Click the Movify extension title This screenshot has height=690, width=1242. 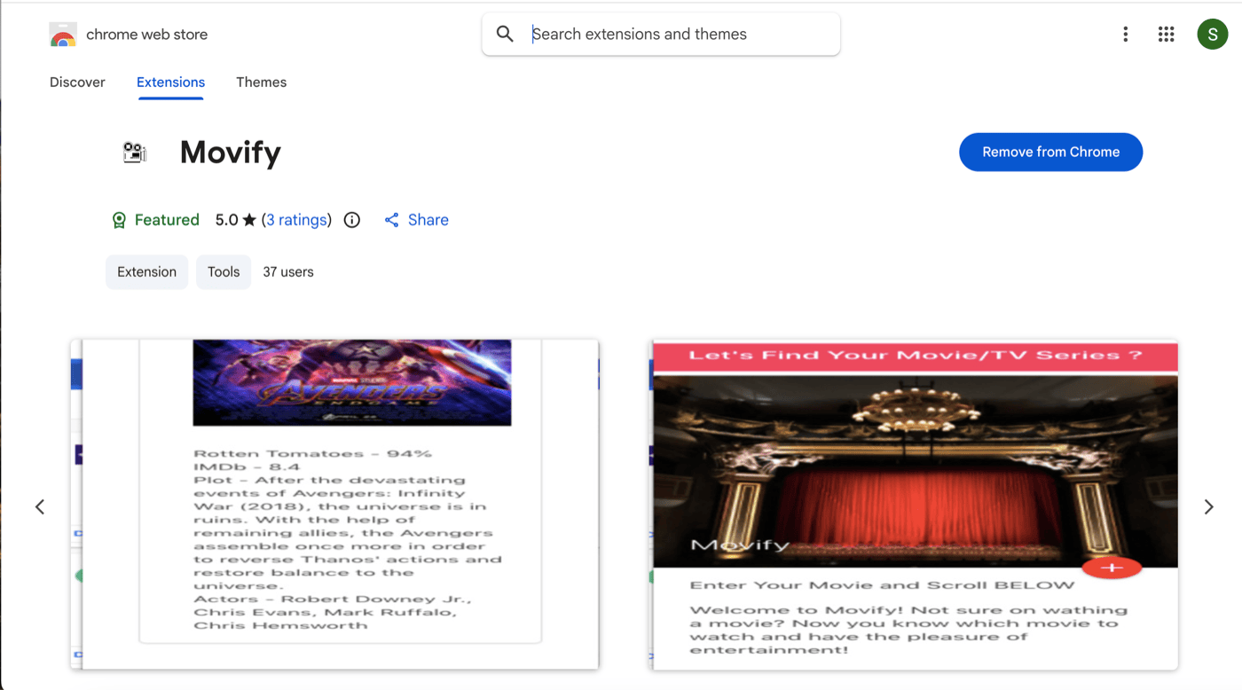[231, 153]
